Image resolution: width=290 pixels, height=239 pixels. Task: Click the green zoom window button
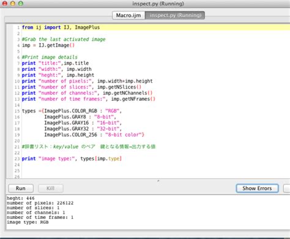click(x=21, y=4)
